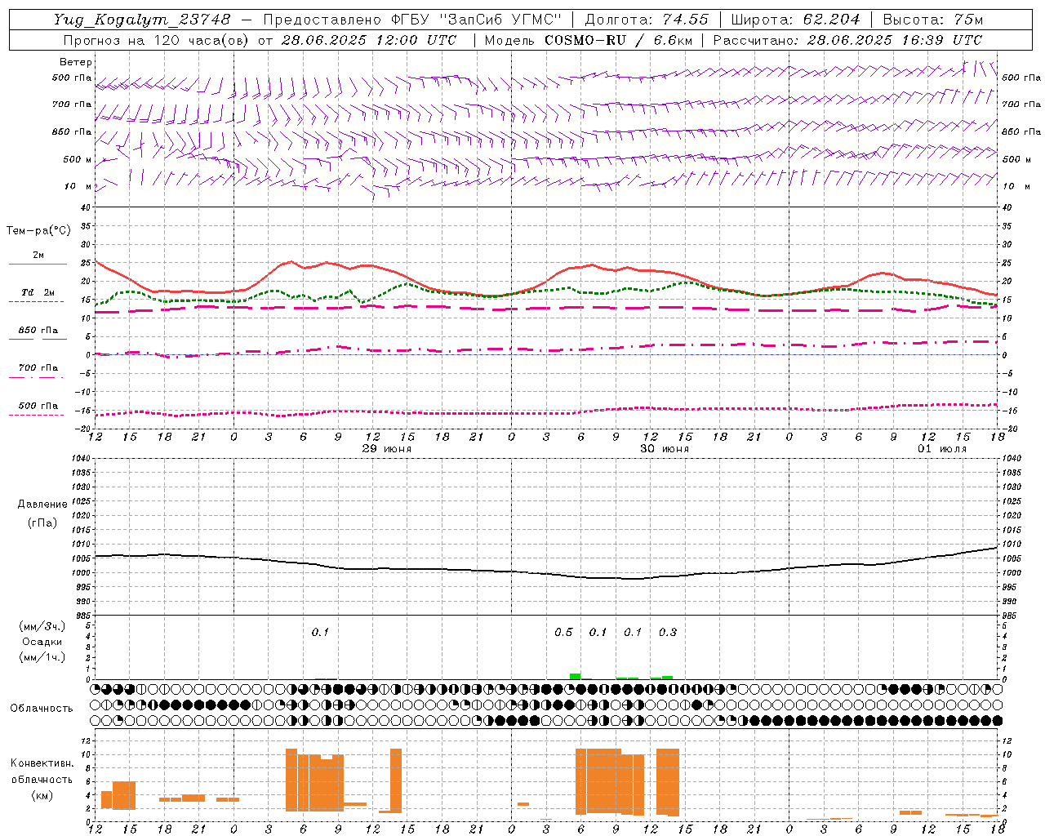Select the 500 гПа temperature legend label

point(38,406)
